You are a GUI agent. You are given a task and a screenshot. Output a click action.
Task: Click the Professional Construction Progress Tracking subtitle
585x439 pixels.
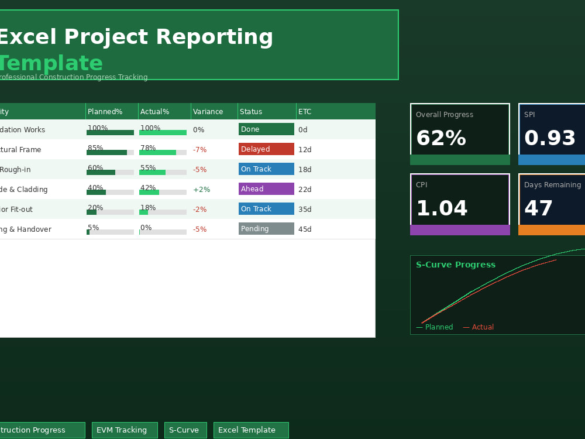(x=74, y=77)
